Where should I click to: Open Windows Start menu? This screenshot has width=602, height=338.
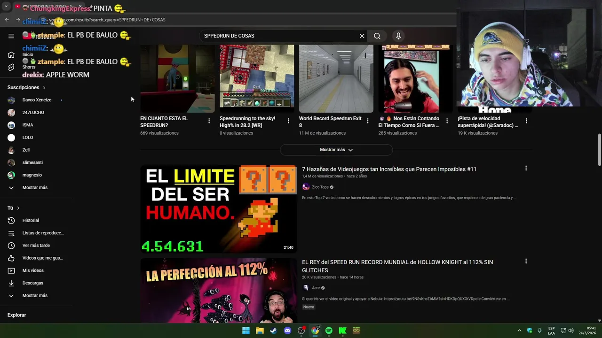pos(246,330)
